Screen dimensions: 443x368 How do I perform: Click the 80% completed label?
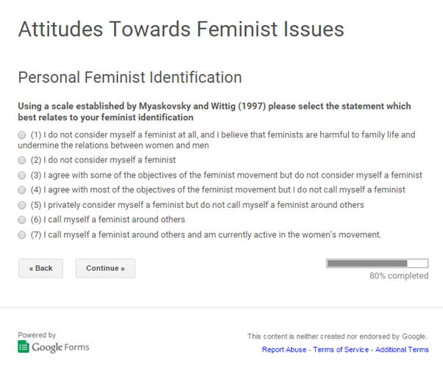(399, 275)
